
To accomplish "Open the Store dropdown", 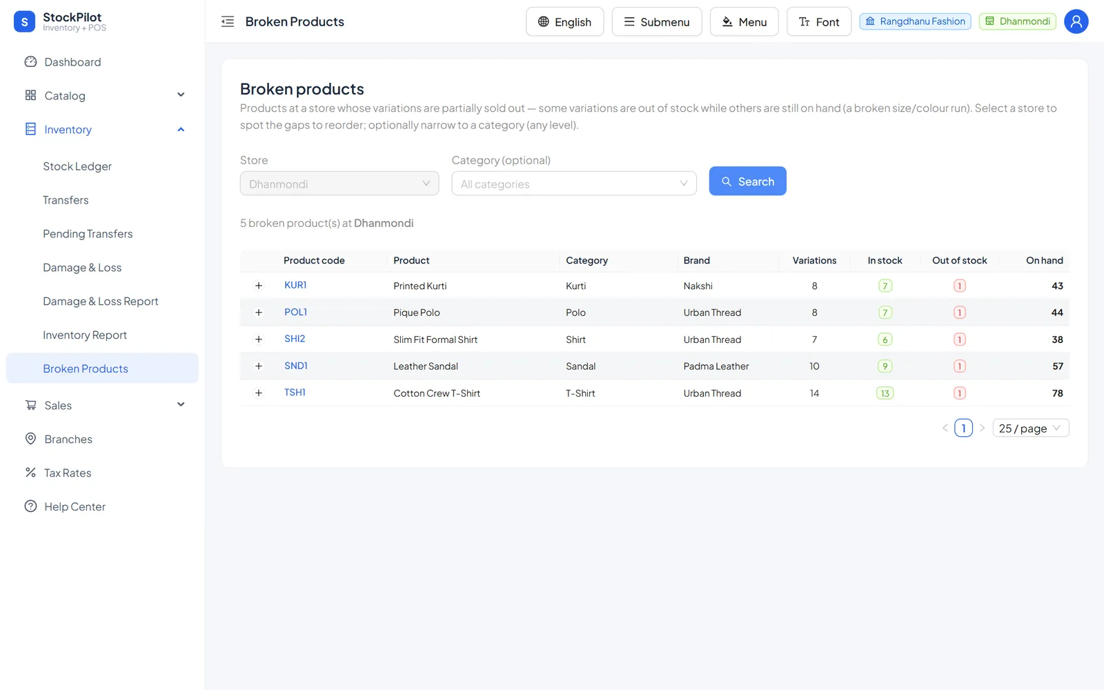I will click(x=339, y=184).
